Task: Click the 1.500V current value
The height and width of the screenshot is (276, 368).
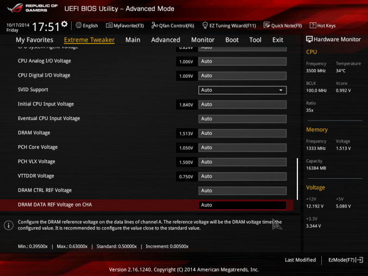Action: 186,162
